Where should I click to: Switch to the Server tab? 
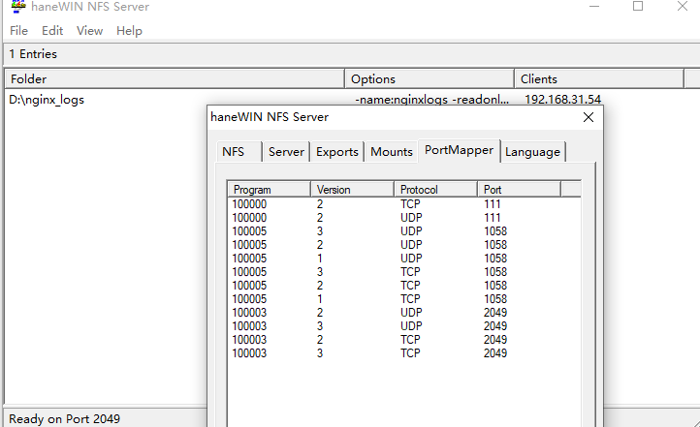coord(286,152)
